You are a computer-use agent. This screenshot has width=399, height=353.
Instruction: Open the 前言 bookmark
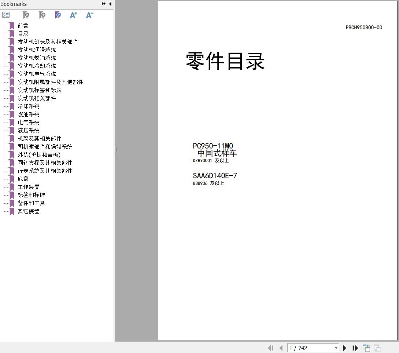click(x=23, y=25)
